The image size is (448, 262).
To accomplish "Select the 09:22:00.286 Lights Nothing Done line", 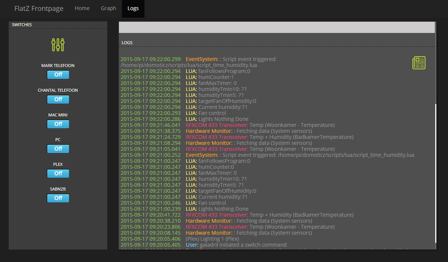I will click(185, 119).
